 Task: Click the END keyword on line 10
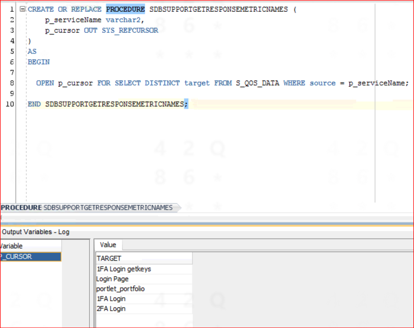pos(34,104)
